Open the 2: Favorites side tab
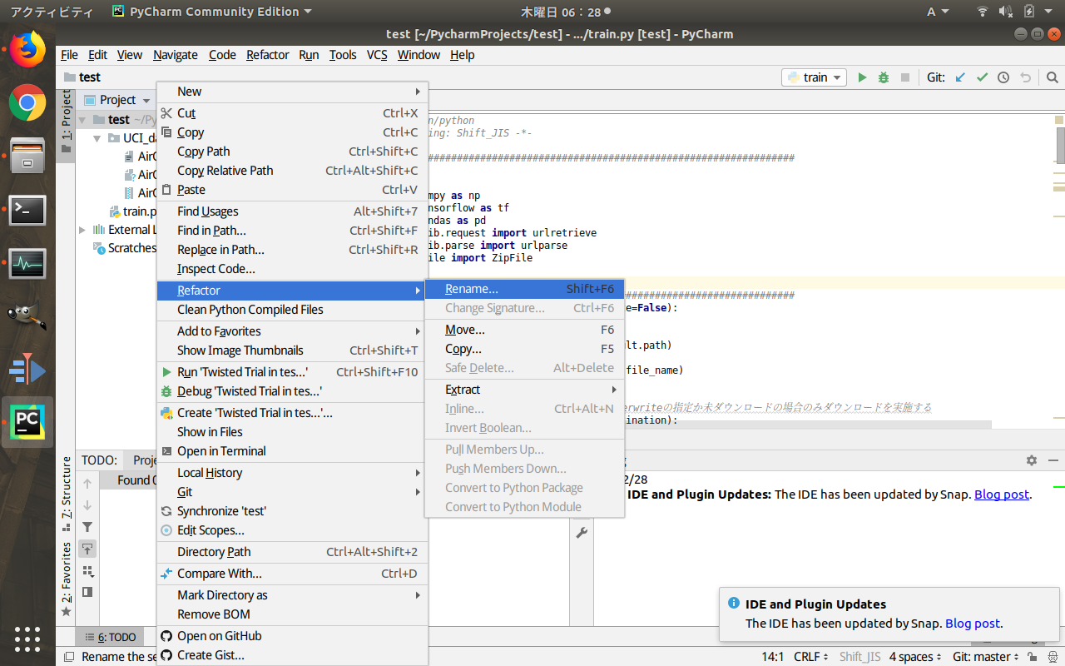Viewport: 1065px width, 666px height. coord(67,579)
